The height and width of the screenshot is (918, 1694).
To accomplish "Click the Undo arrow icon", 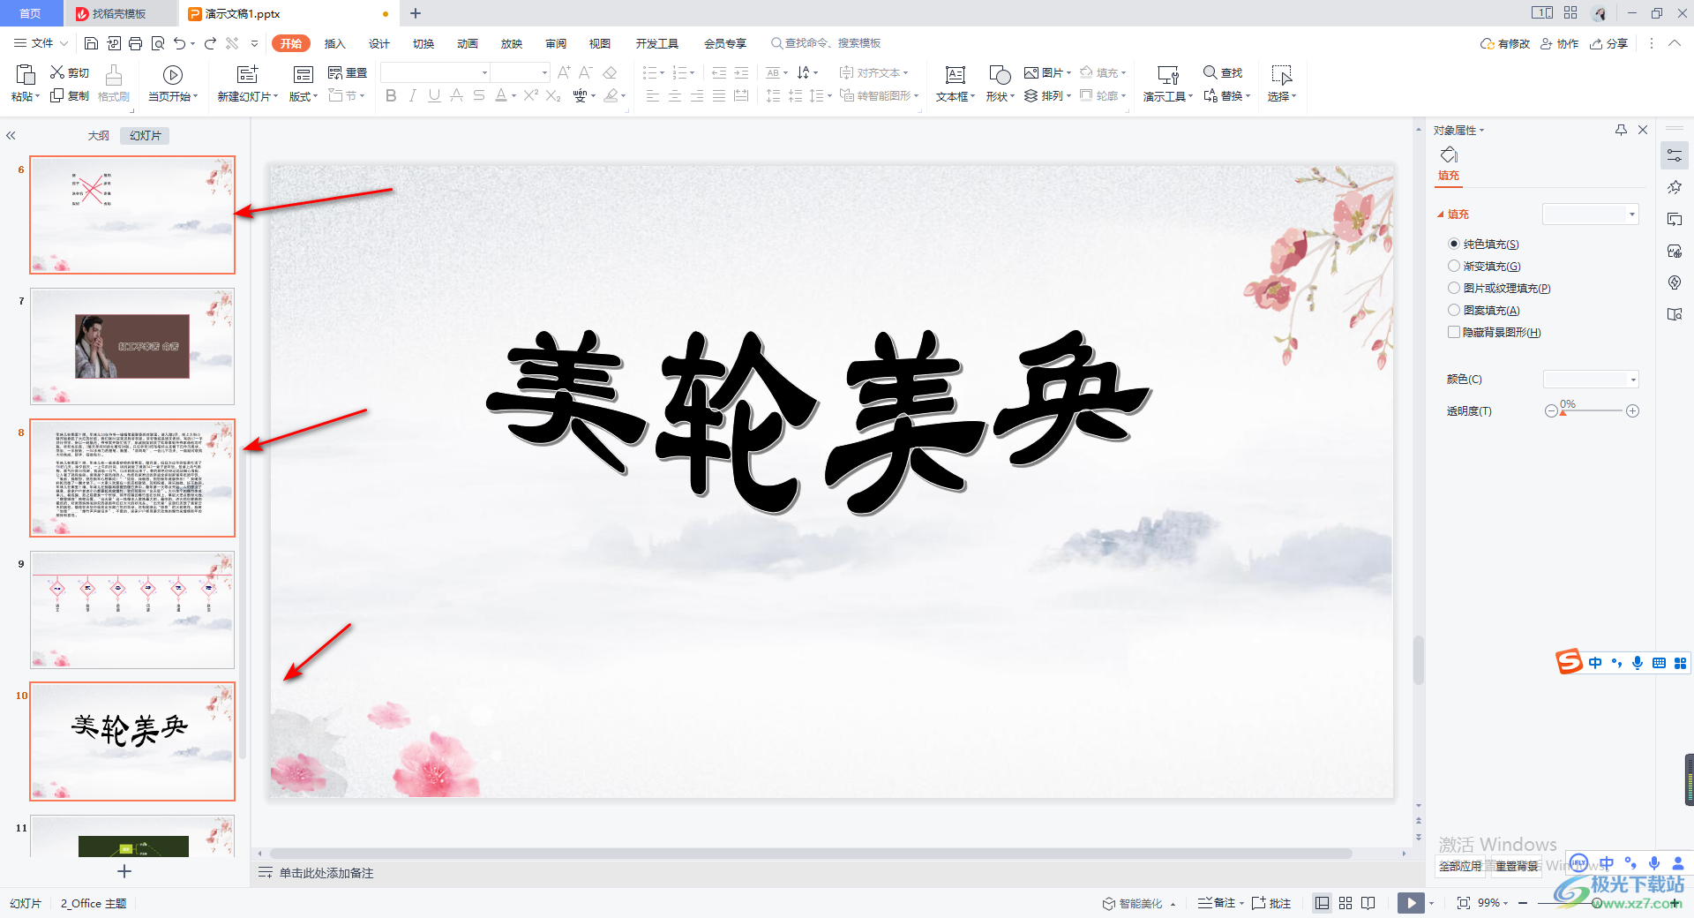I will coord(179,43).
